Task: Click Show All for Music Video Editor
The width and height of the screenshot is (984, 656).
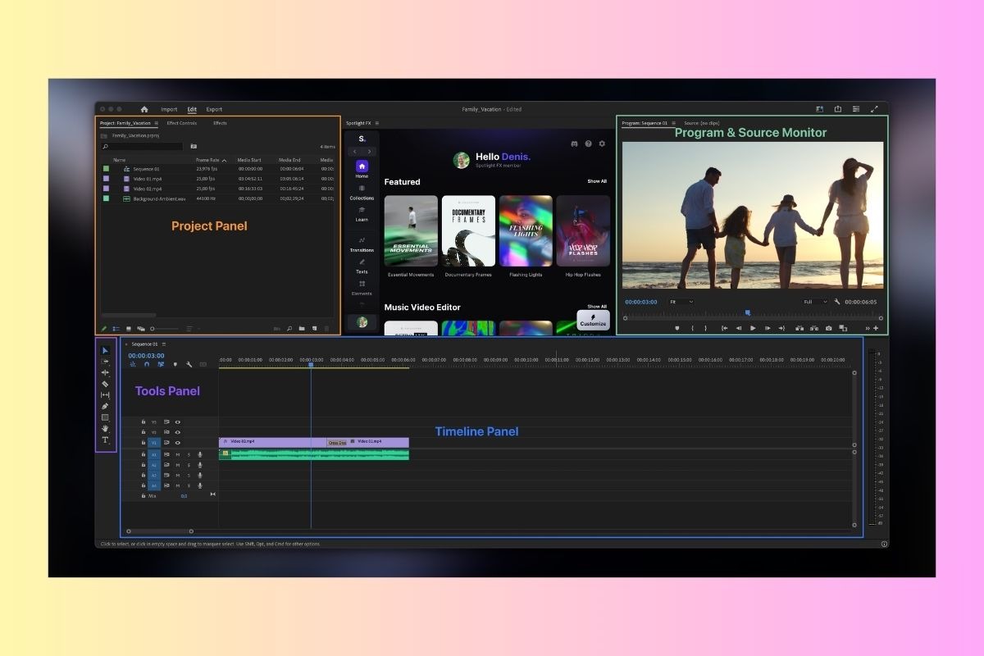Action: (x=597, y=307)
